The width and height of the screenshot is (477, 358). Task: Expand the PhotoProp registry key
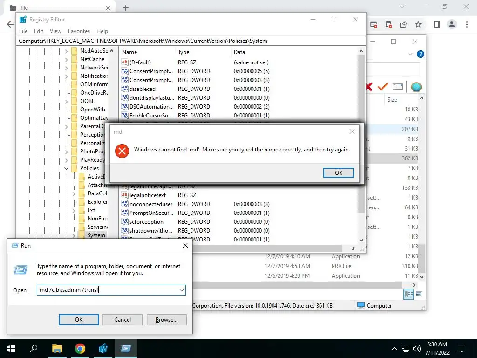(x=67, y=151)
